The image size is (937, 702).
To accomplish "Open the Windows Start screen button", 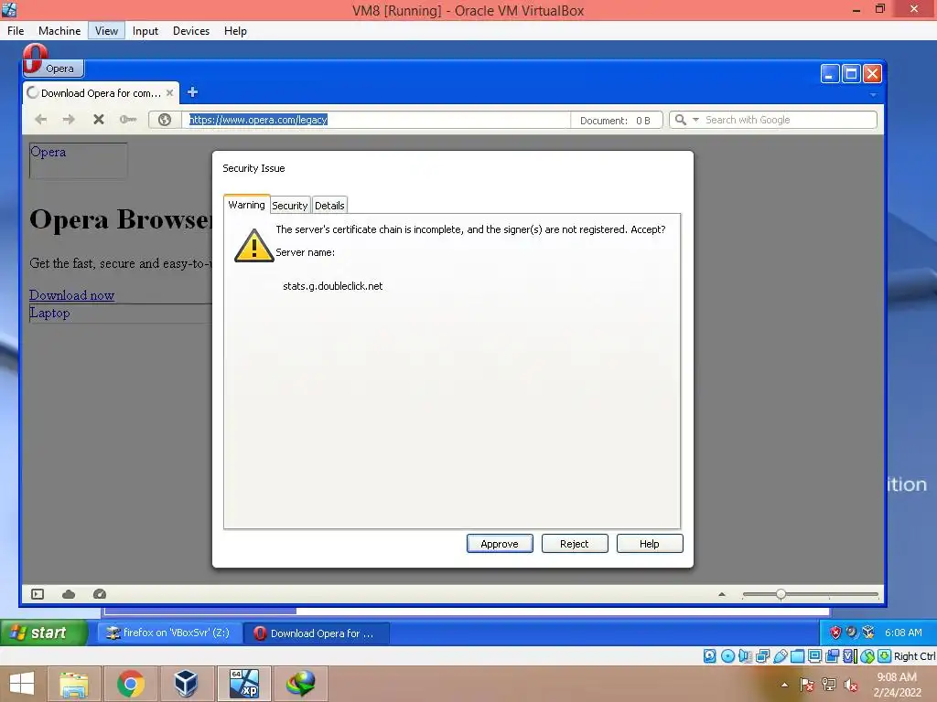I will pyautogui.click(x=22, y=684).
